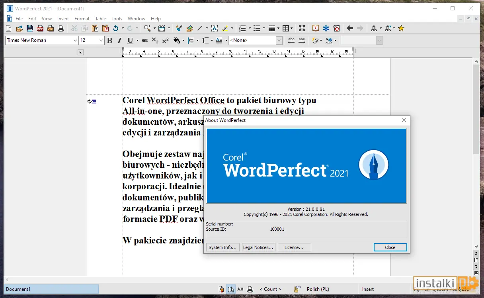Click the Subscript icon
The height and width of the screenshot is (298, 484).
[155, 40]
